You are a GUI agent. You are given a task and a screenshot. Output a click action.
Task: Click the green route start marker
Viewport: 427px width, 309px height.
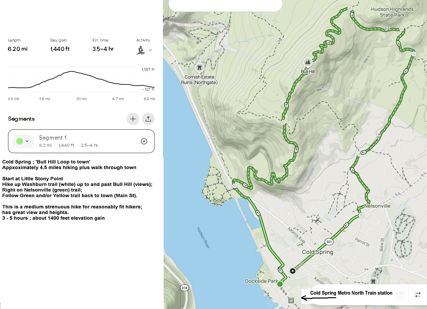pyautogui.click(x=280, y=284)
